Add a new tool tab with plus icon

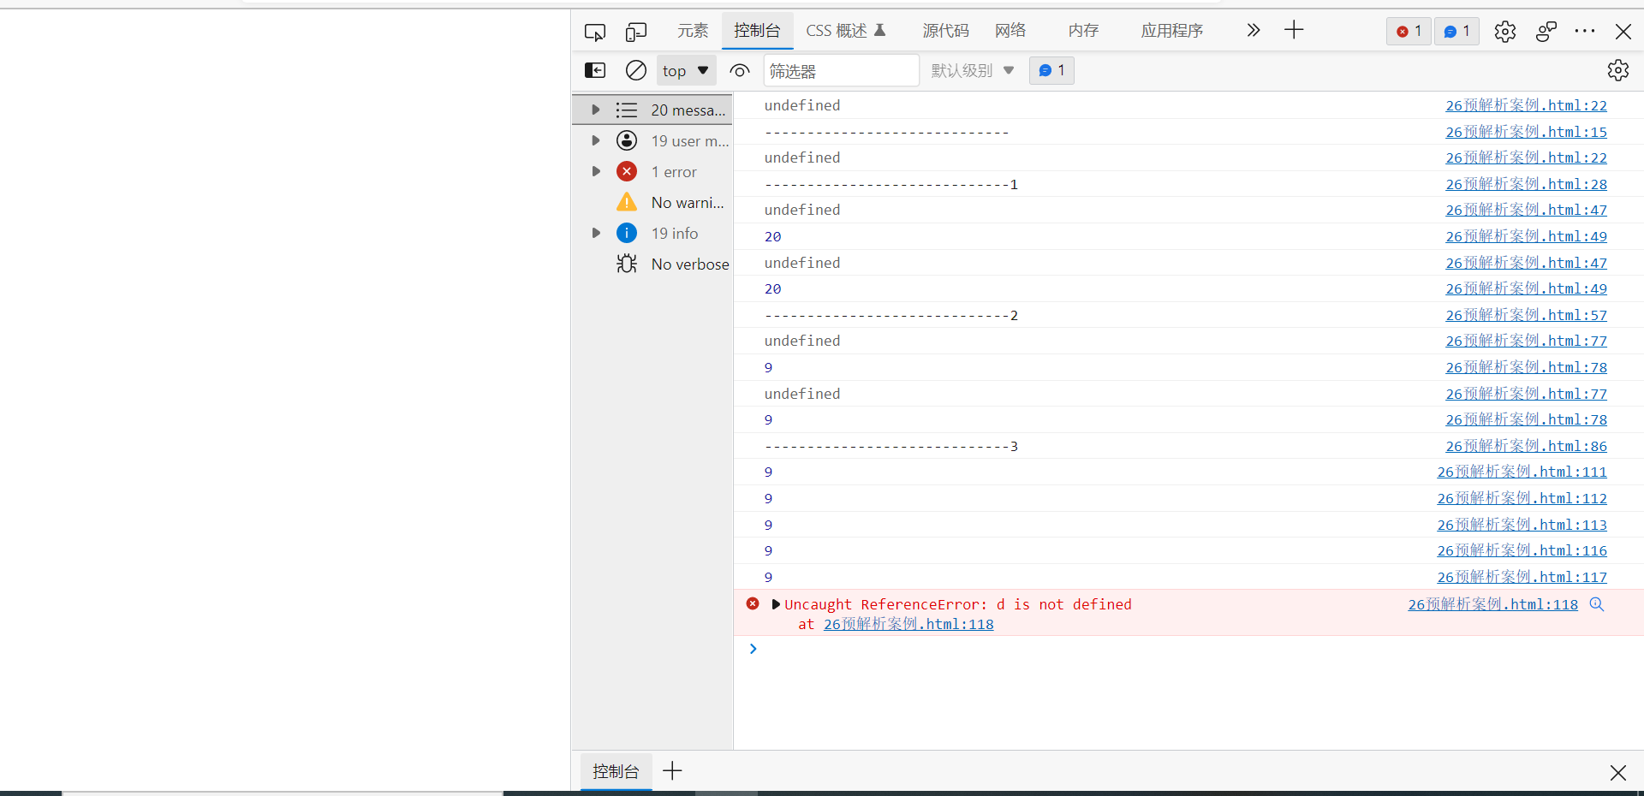[x=1294, y=31]
